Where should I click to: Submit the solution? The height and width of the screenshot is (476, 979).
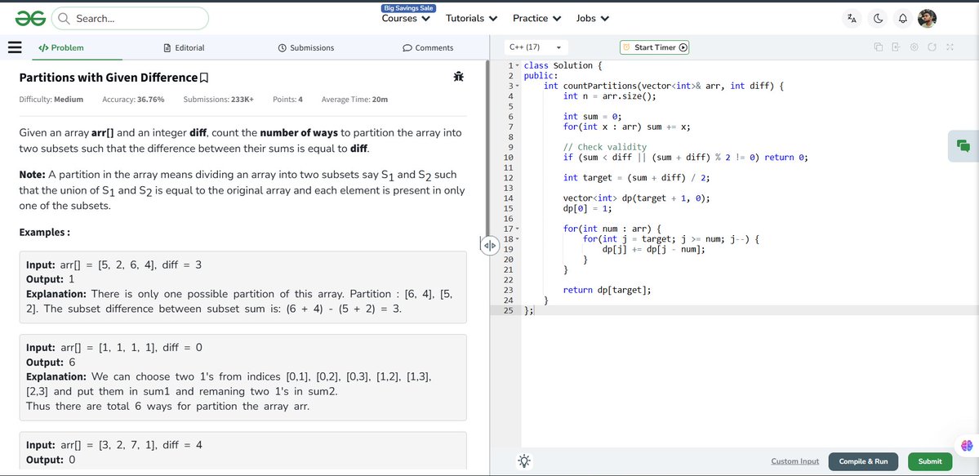(930, 461)
